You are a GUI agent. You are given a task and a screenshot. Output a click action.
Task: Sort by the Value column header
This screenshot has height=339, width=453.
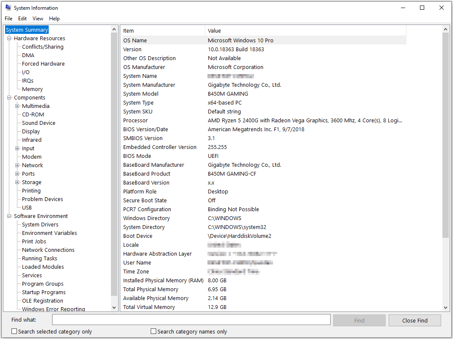click(x=305, y=30)
